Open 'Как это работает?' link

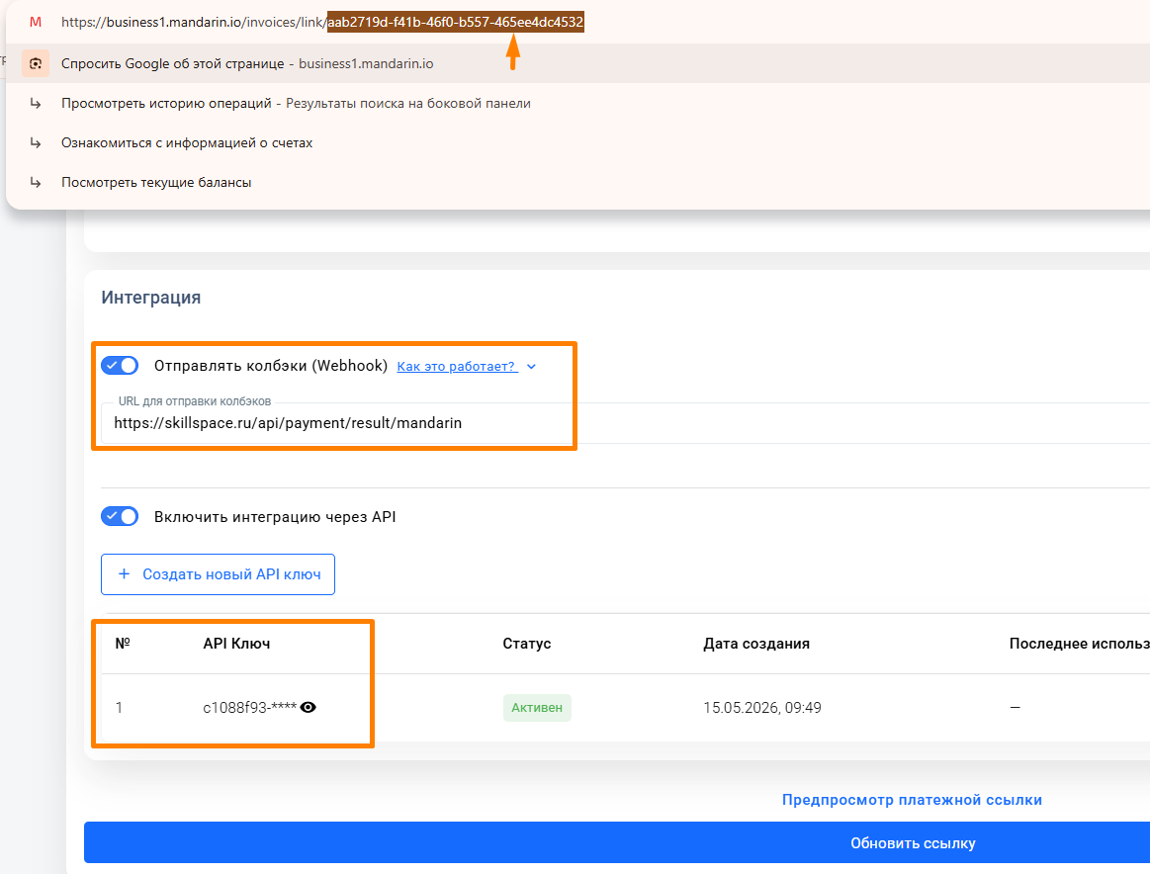457,367
